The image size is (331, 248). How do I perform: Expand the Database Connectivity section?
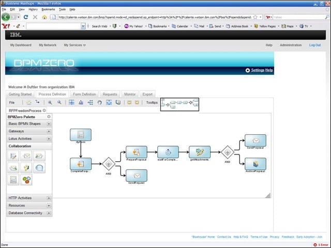coord(49,213)
